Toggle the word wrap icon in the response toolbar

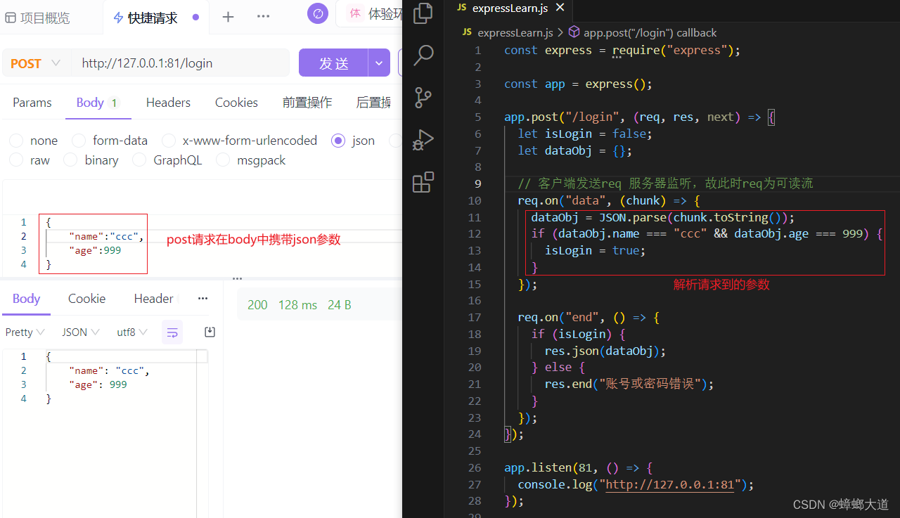(172, 332)
